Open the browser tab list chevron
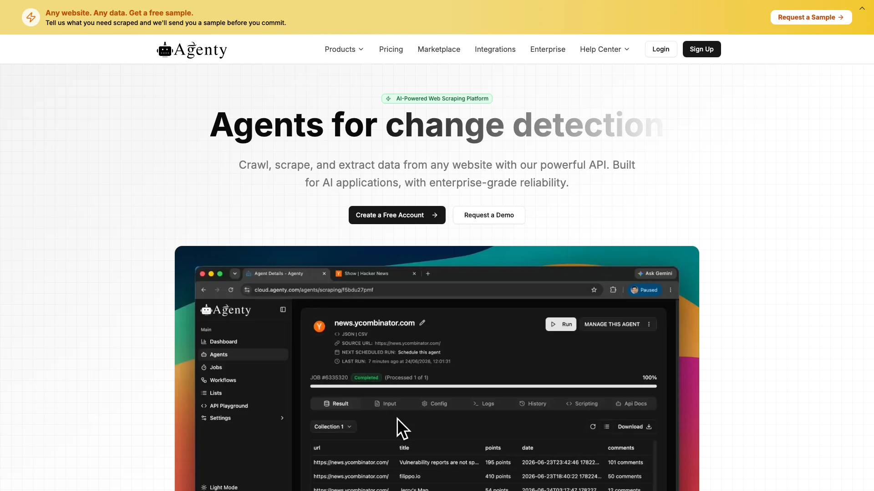Viewport: 874px width, 491px height. (235, 273)
